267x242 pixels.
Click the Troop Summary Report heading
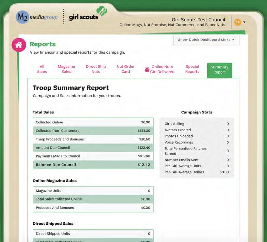(71, 88)
